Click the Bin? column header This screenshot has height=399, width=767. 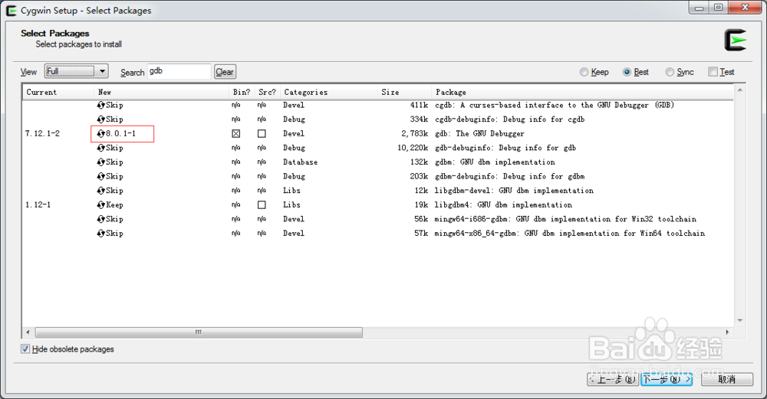pyautogui.click(x=242, y=92)
